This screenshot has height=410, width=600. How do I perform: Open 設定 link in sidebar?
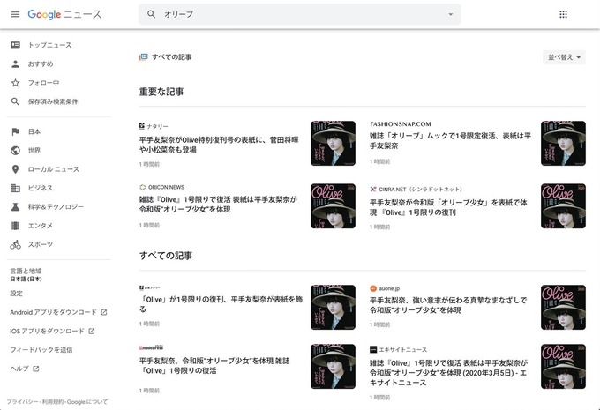click(x=17, y=294)
